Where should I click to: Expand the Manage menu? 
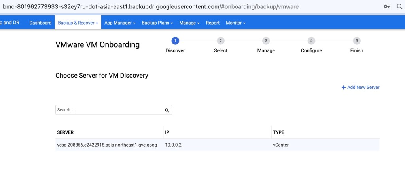(189, 23)
